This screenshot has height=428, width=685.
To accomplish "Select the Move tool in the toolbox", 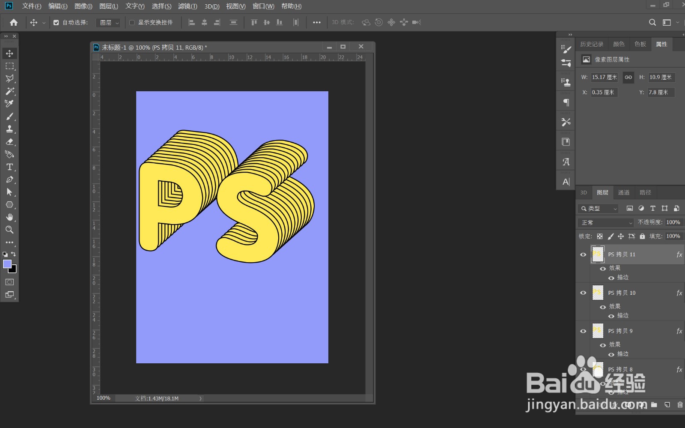I will 9,54.
